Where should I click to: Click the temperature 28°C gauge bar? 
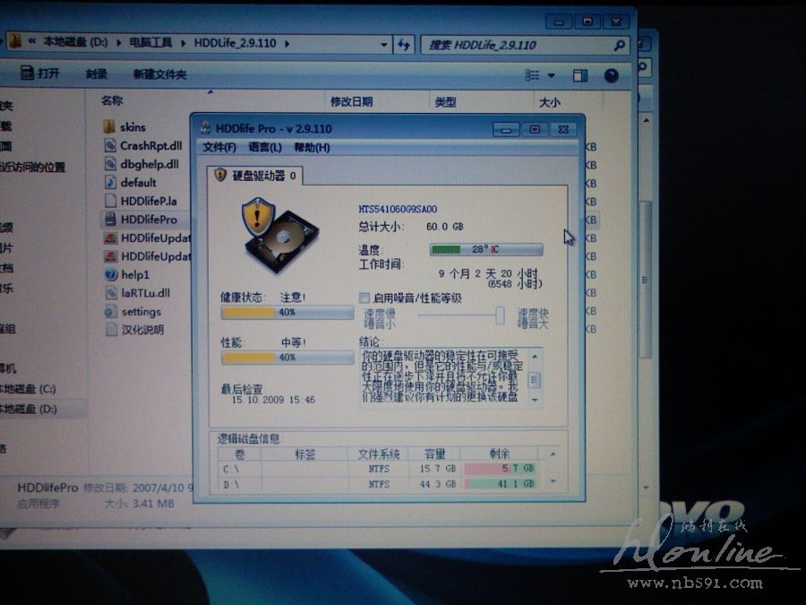coord(486,249)
